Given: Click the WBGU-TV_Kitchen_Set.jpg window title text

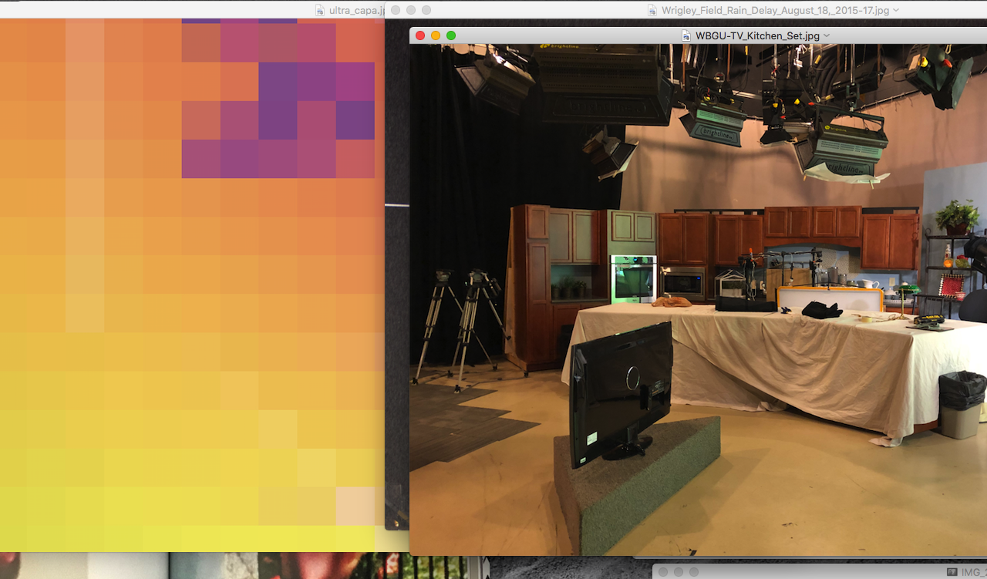Looking at the screenshot, I should (x=757, y=35).
